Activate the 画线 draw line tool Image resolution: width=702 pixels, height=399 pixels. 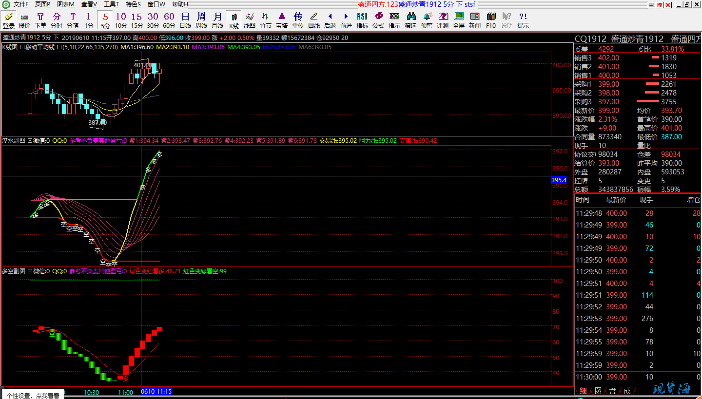314,20
